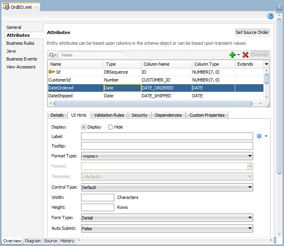Viewport: 284px width, 246px height.
Task: Click the Column Name header
Action: pyautogui.click(x=167, y=64)
